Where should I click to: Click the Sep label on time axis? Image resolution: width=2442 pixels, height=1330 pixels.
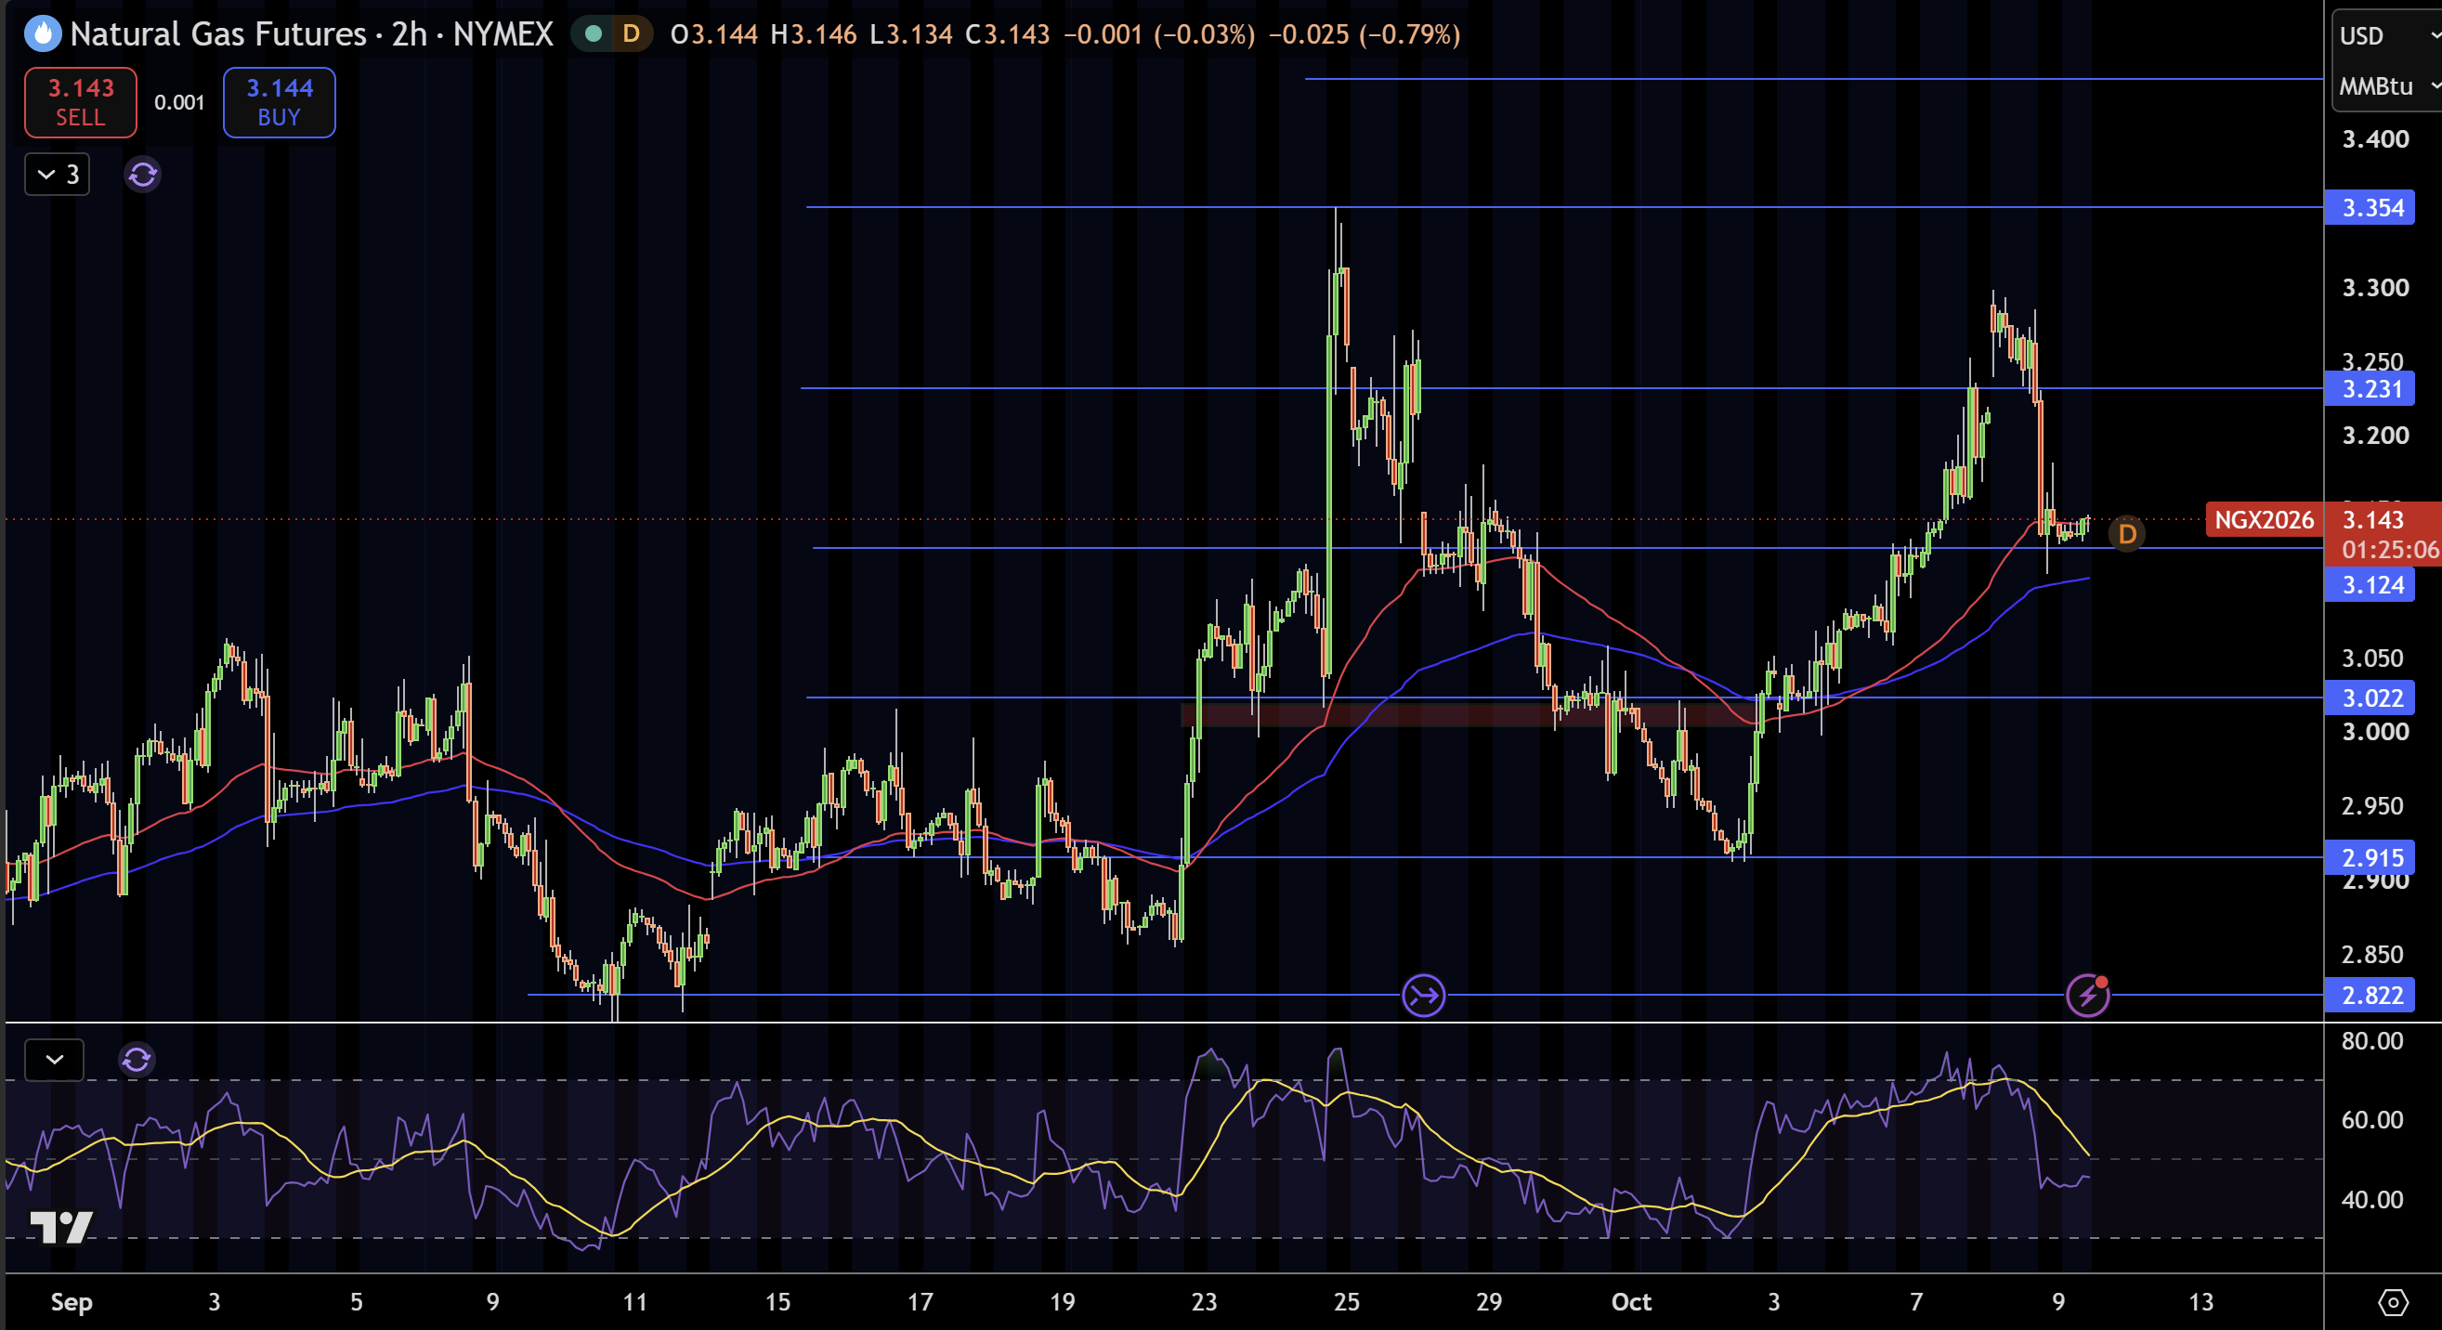click(72, 1301)
